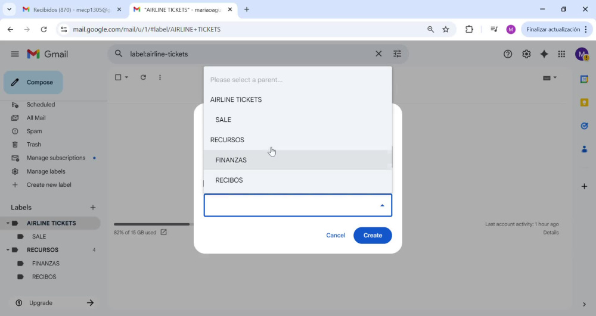
Task: Open Google Keep side panel icon
Action: click(584, 102)
